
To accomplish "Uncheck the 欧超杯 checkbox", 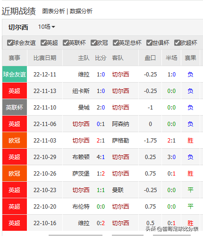I will tap(177, 42).
